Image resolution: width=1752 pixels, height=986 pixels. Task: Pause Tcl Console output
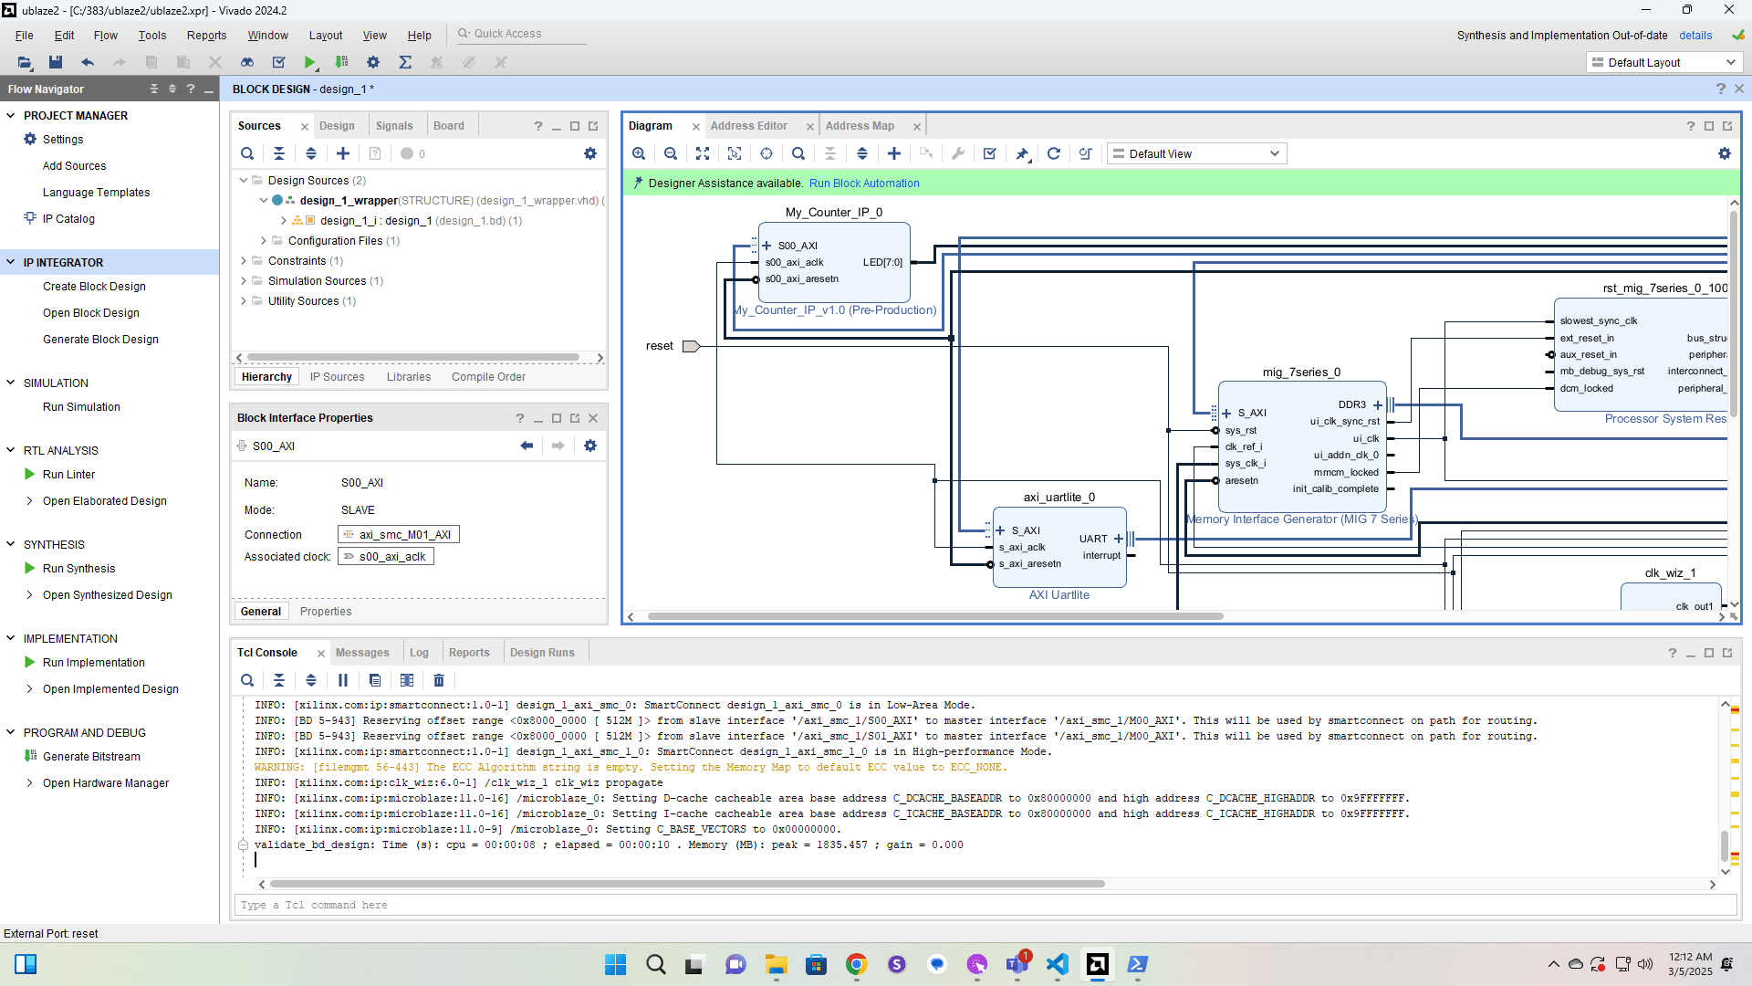(343, 680)
